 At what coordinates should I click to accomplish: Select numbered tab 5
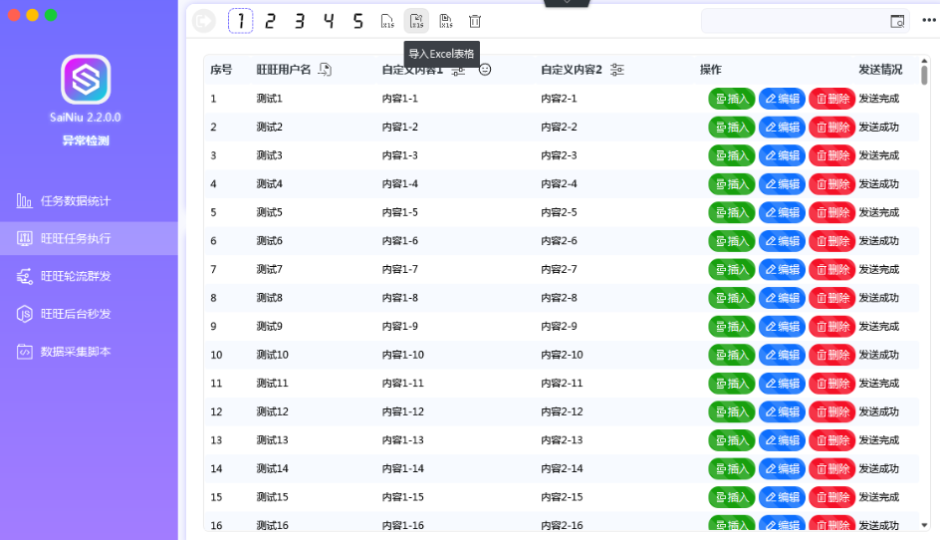(x=357, y=20)
